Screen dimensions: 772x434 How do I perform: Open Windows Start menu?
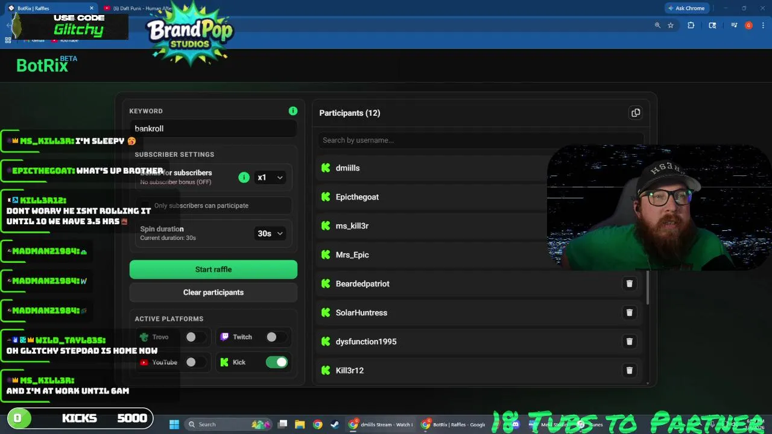[x=174, y=424]
